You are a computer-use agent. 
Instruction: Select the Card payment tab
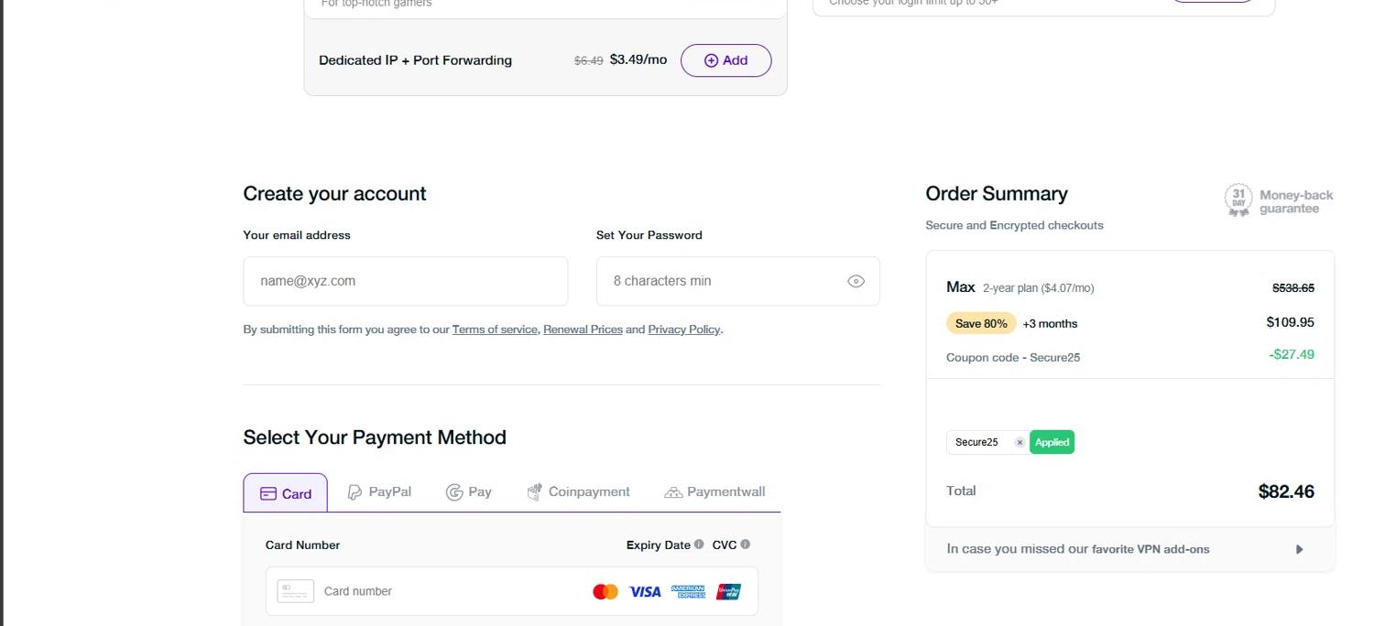285,493
